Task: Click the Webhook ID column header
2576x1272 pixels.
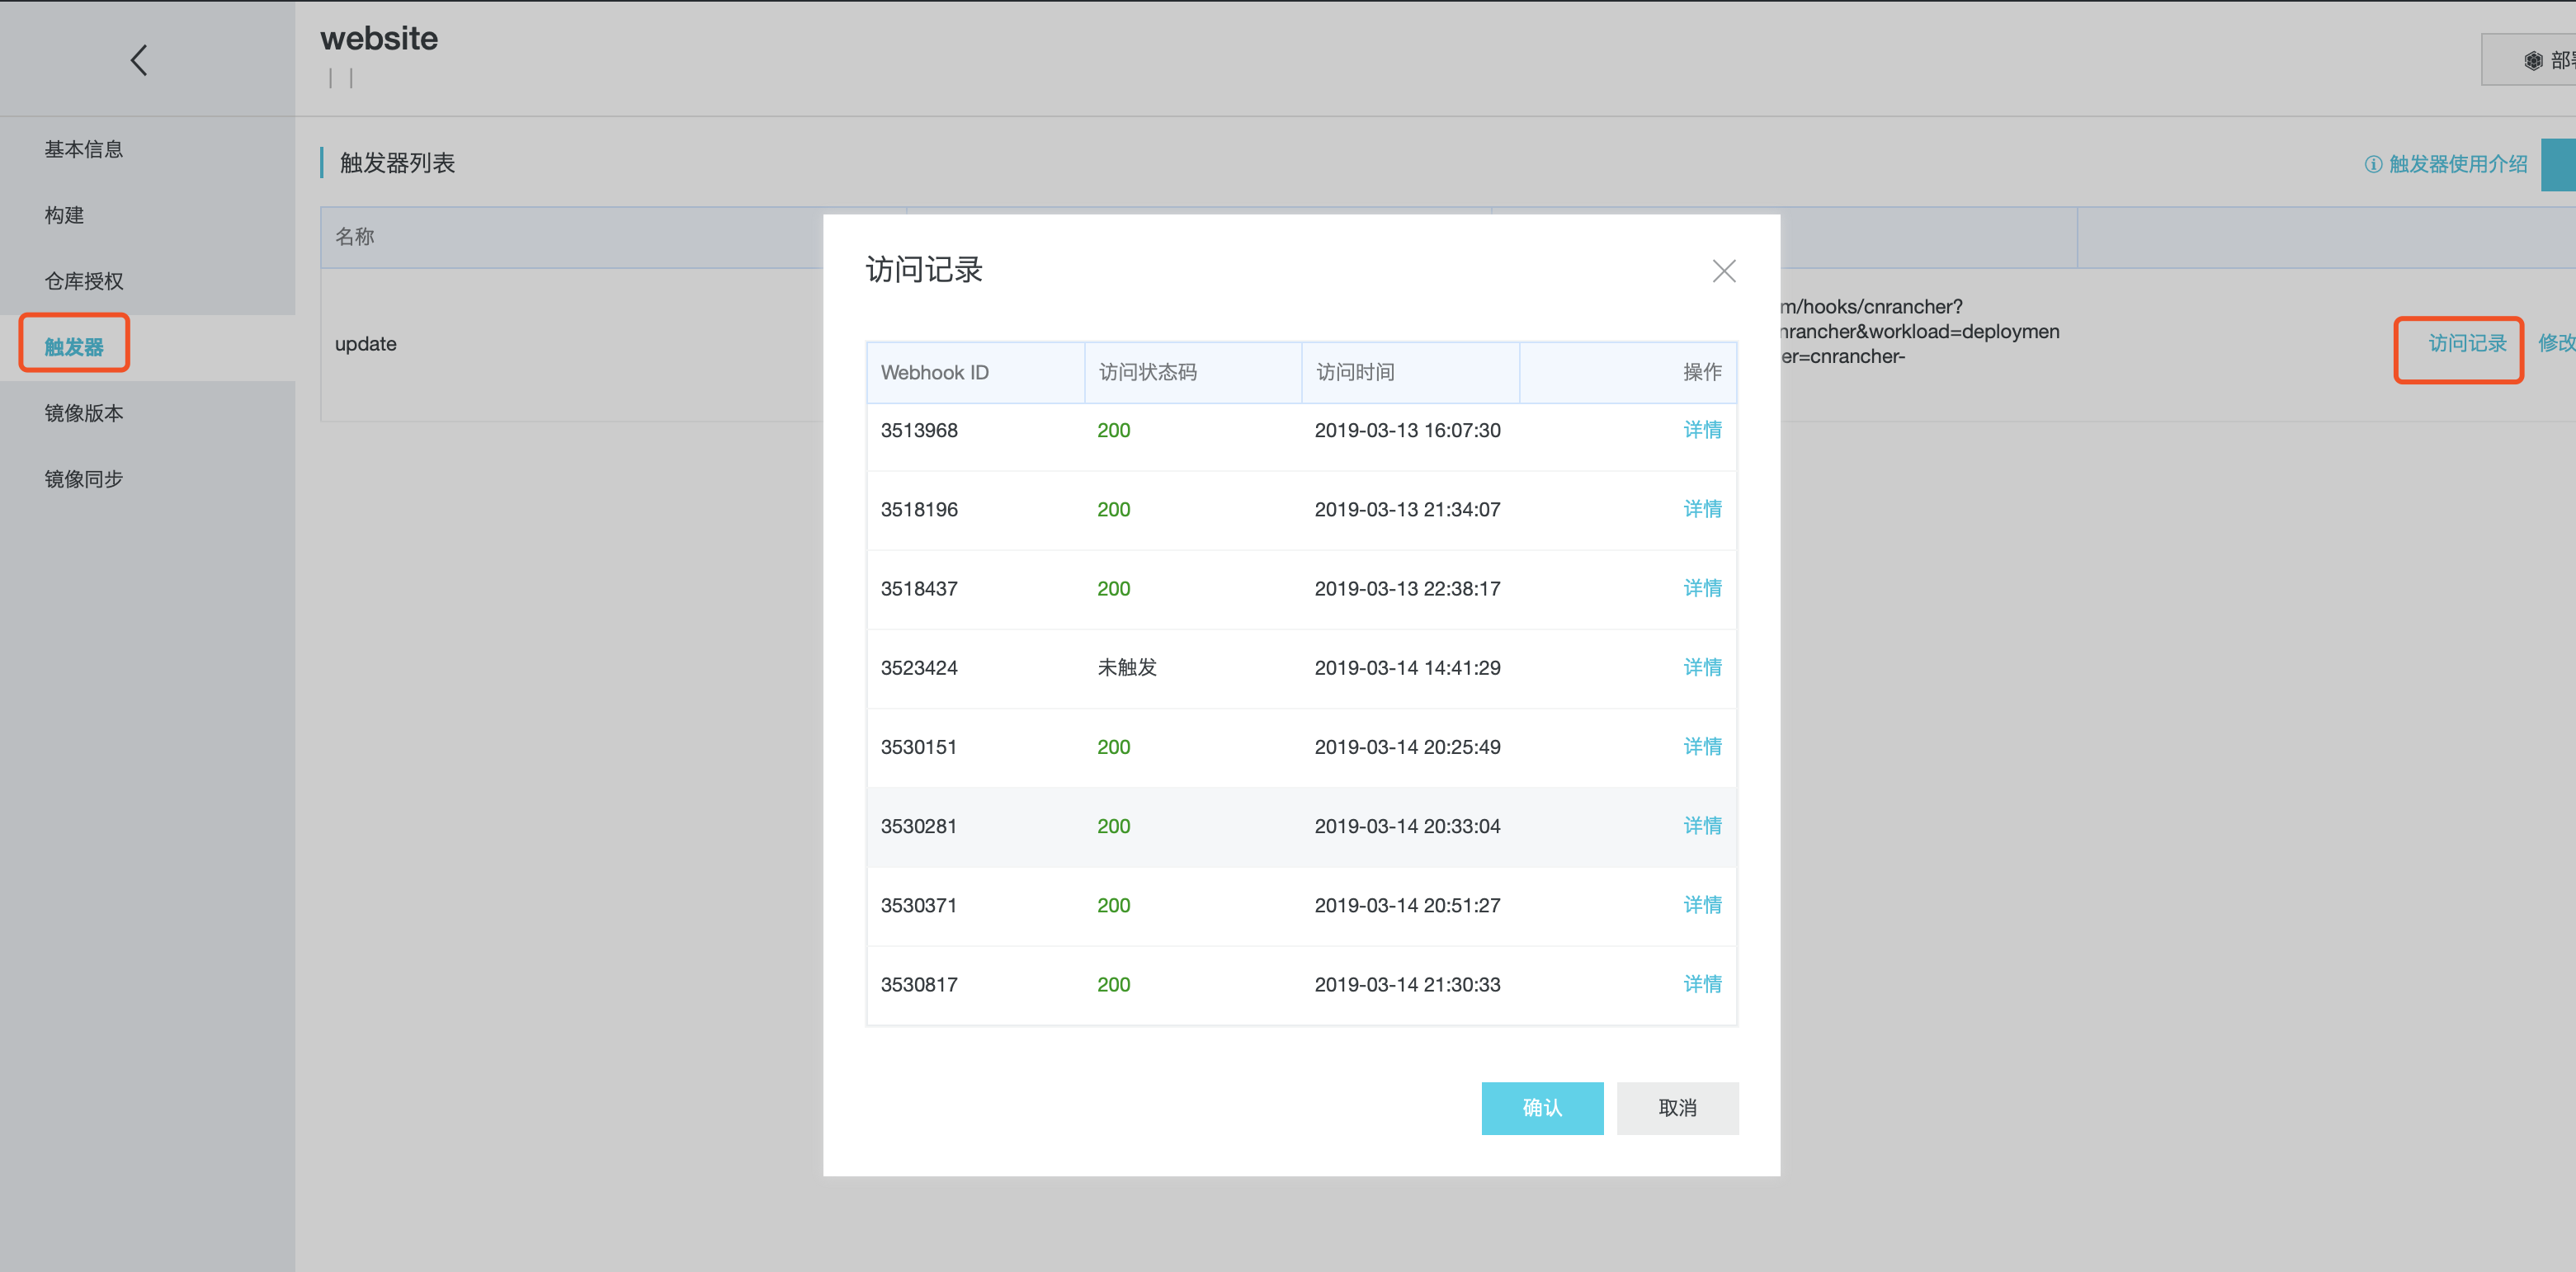Action: pyautogui.click(x=934, y=372)
